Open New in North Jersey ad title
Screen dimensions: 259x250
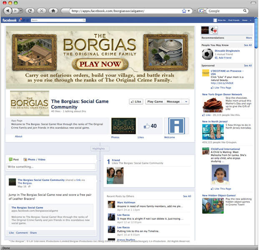coord(215,121)
